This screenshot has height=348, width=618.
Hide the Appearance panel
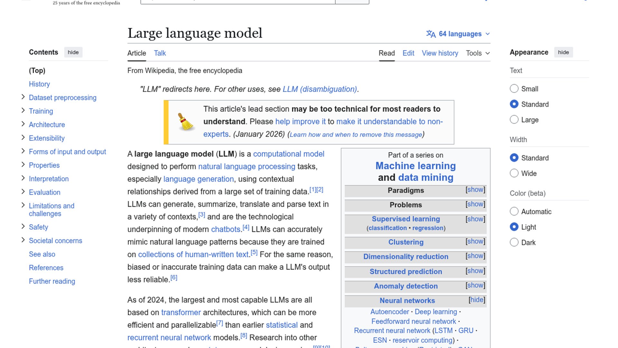[x=563, y=52]
